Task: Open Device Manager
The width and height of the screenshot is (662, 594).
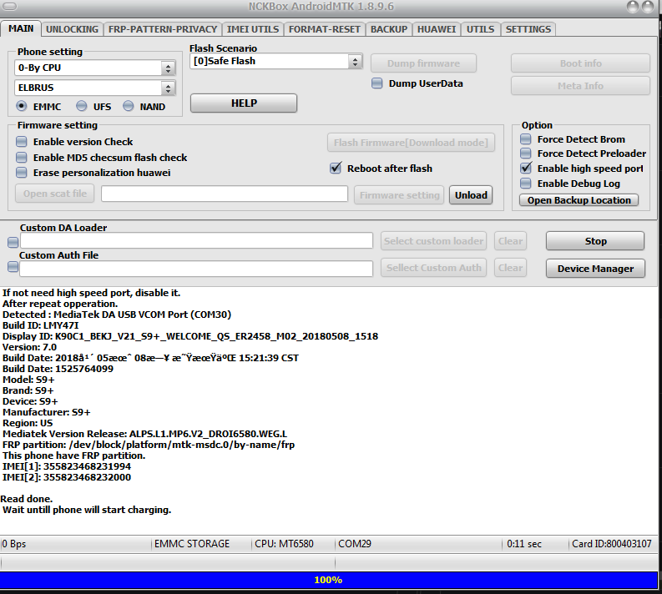Action: (x=595, y=269)
